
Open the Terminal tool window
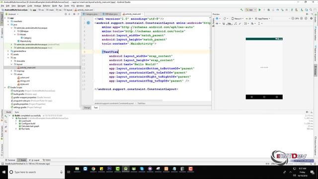click(x=10, y=160)
